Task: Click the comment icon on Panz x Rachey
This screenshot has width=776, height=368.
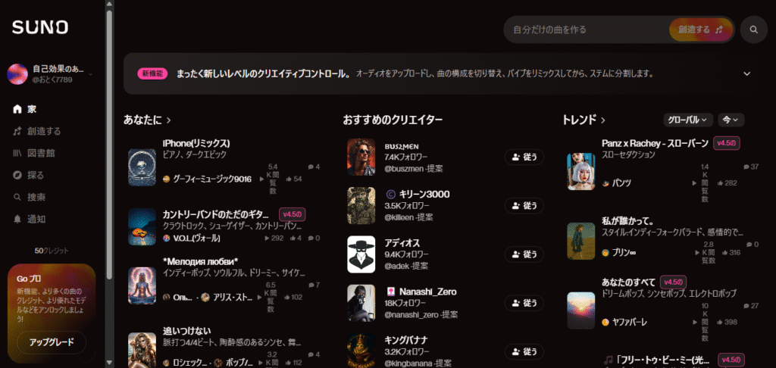Action: (x=746, y=167)
